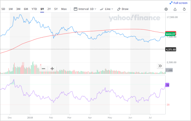Click the interval ruler icon
The width and height of the screenshot is (191, 121).
tap(75, 9)
